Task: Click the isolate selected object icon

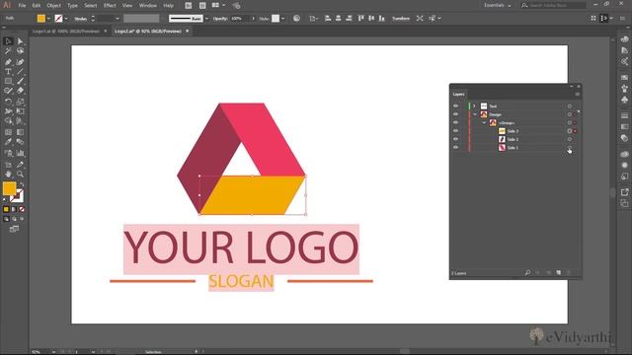Action: pos(420,19)
